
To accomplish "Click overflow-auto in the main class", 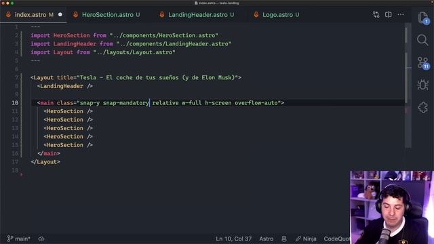I will (256, 103).
